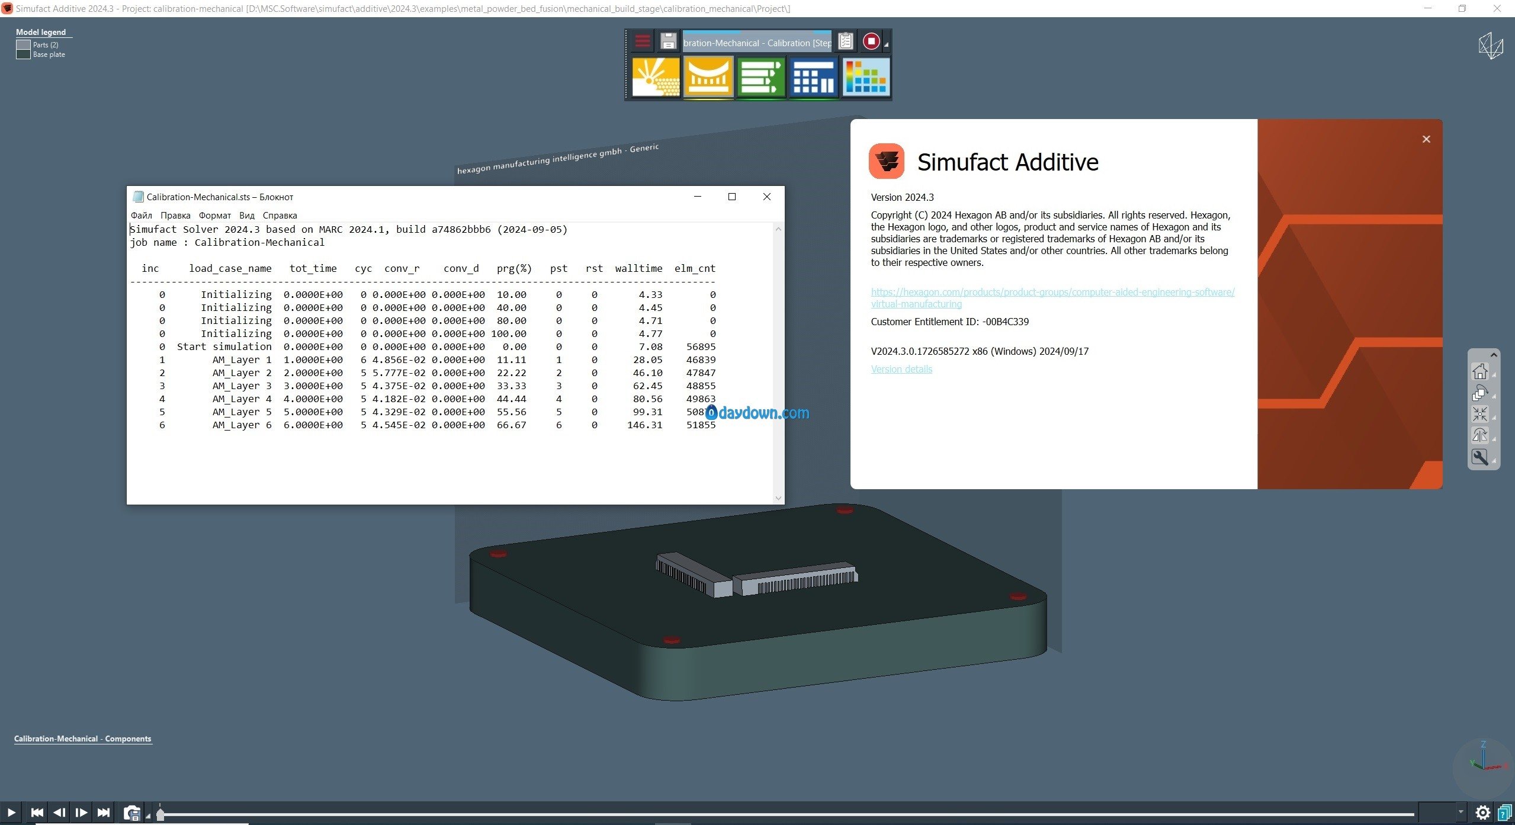Click the Calibration-Mechanical - Components label
Viewport: 1515px width, 825px height.
[x=82, y=739]
